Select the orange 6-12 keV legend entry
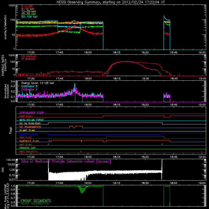This screenshot has height=209, width=209. pos(28,9)
